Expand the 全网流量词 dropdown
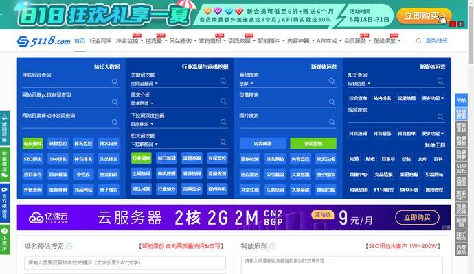 tap(144, 84)
